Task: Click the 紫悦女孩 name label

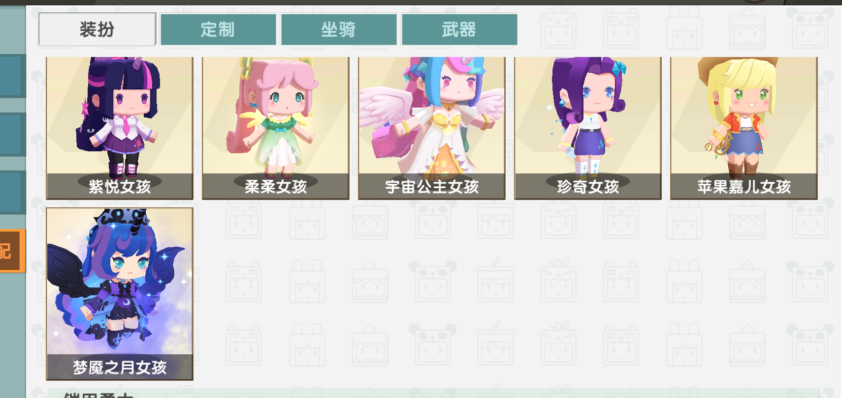Action: [120, 187]
